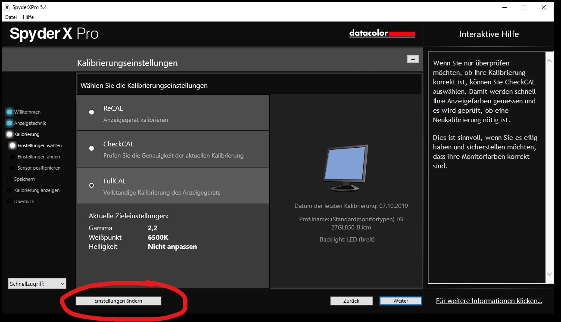Click the Kalibrierung anzeigen step
Image resolution: width=561 pixels, height=322 pixels.
[x=34, y=190]
